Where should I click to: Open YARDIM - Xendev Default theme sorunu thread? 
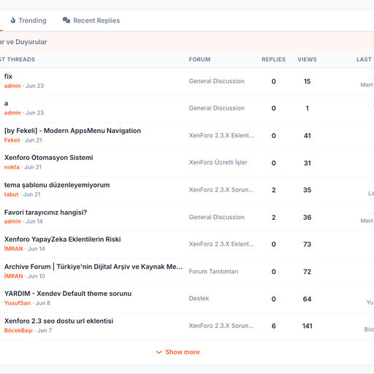click(x=68, y=294)
